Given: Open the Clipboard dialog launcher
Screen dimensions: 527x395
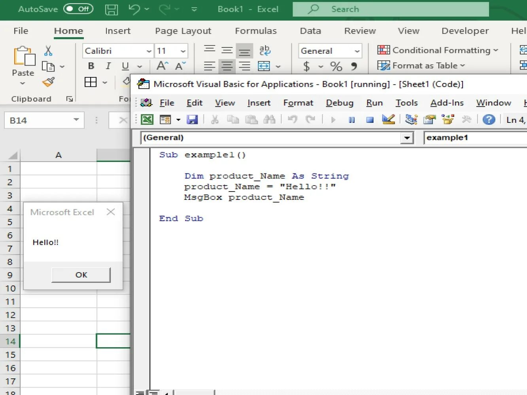Looking at the screenshot, I should click(x=70, y=99).
